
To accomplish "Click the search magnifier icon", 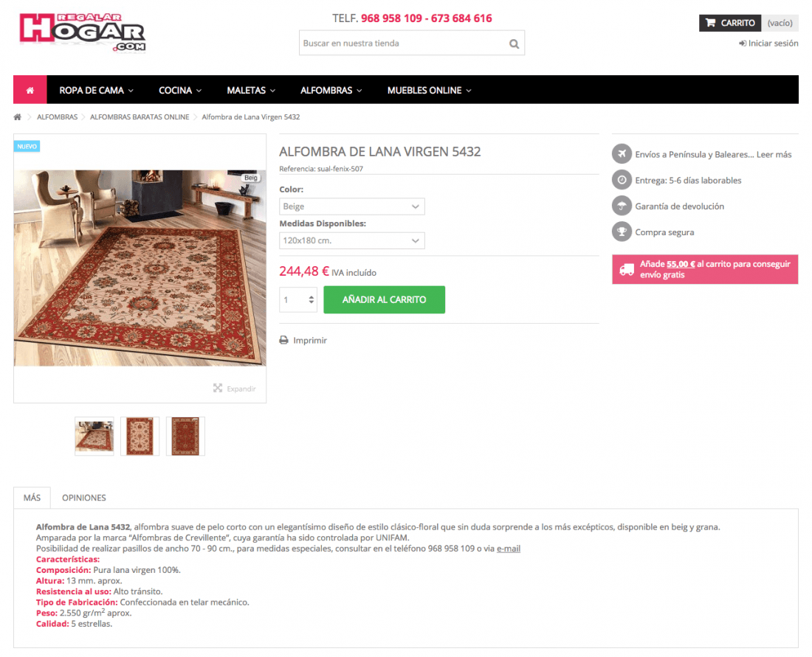I will [x=514, y=44].
